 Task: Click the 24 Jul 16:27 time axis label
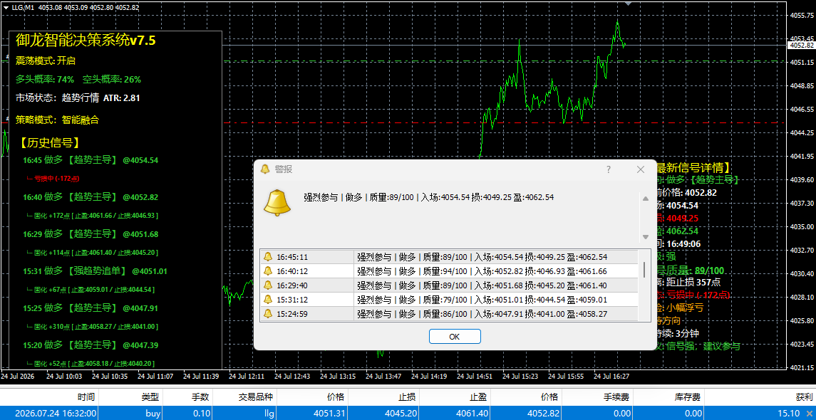point(611,376)
